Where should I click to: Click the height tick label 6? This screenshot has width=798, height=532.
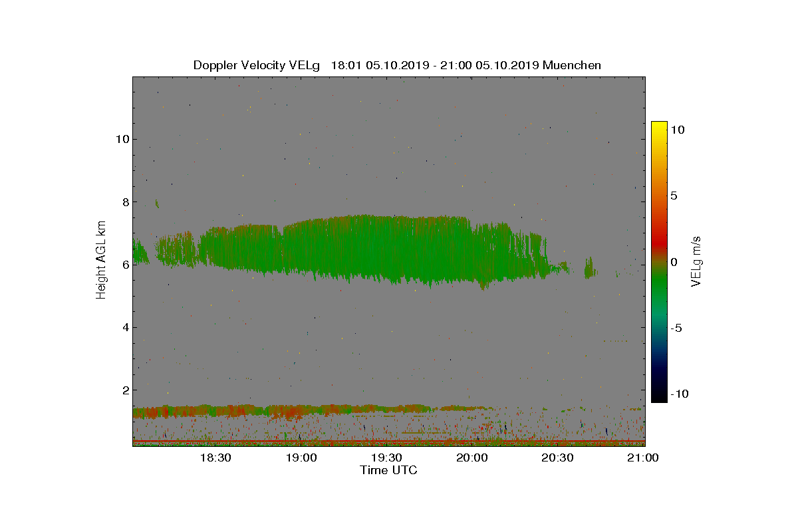(x=125, y=264)
